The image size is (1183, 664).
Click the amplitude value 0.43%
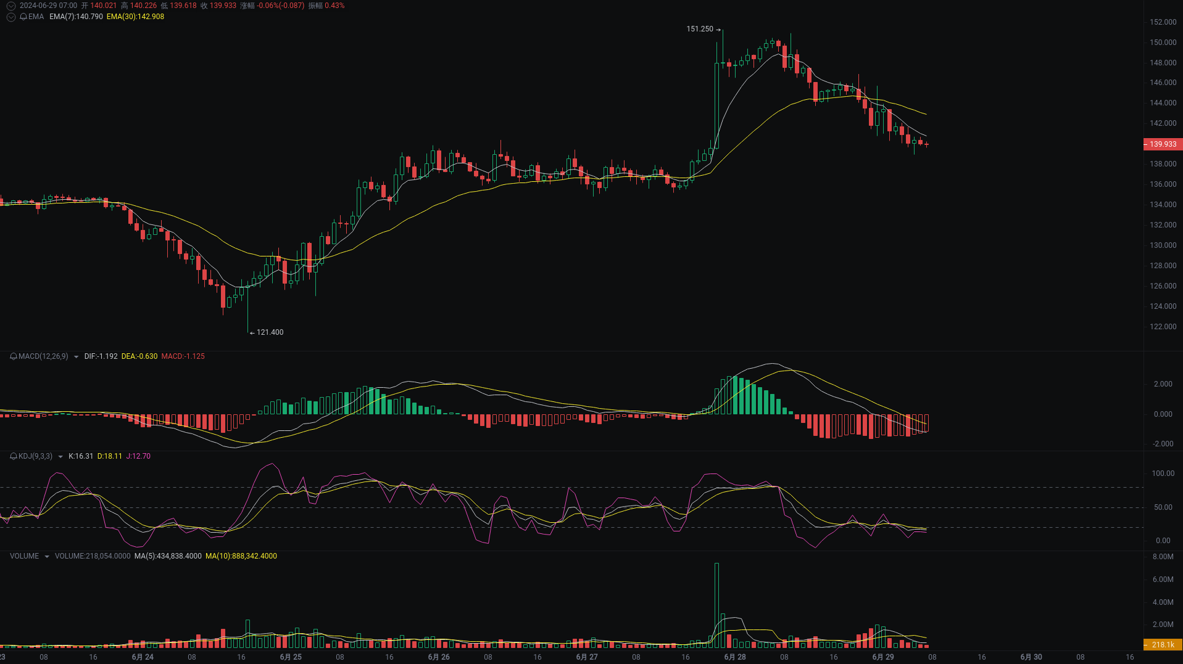[x=334, y=6]
